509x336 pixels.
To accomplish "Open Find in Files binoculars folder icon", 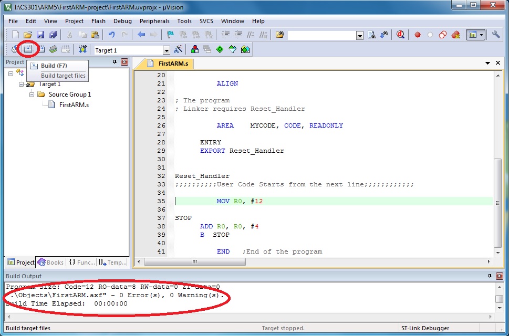I will [x=279, y=35].
